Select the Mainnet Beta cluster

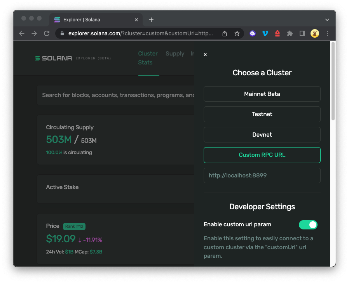point(262,94)
